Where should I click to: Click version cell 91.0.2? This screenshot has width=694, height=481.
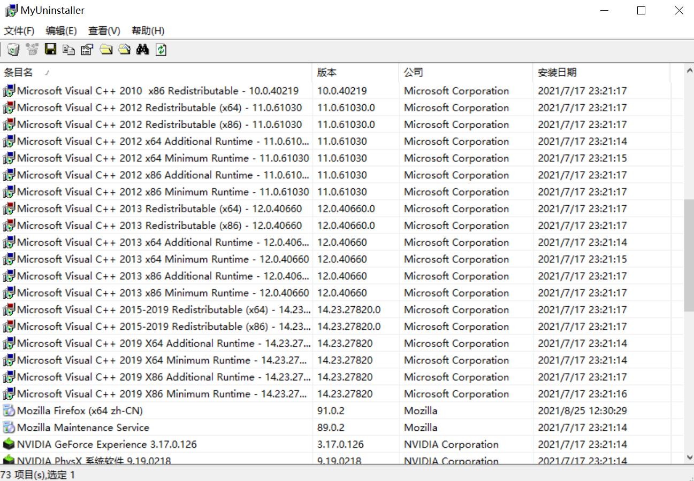click(331, 410)
